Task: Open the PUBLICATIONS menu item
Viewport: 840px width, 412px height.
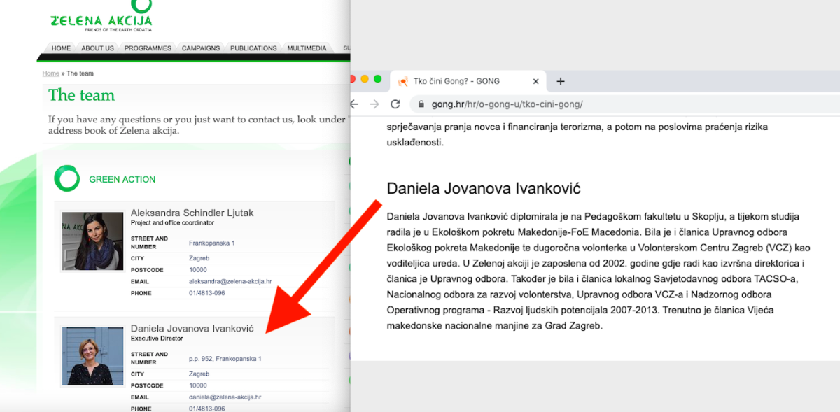Action: coord(253,48)
